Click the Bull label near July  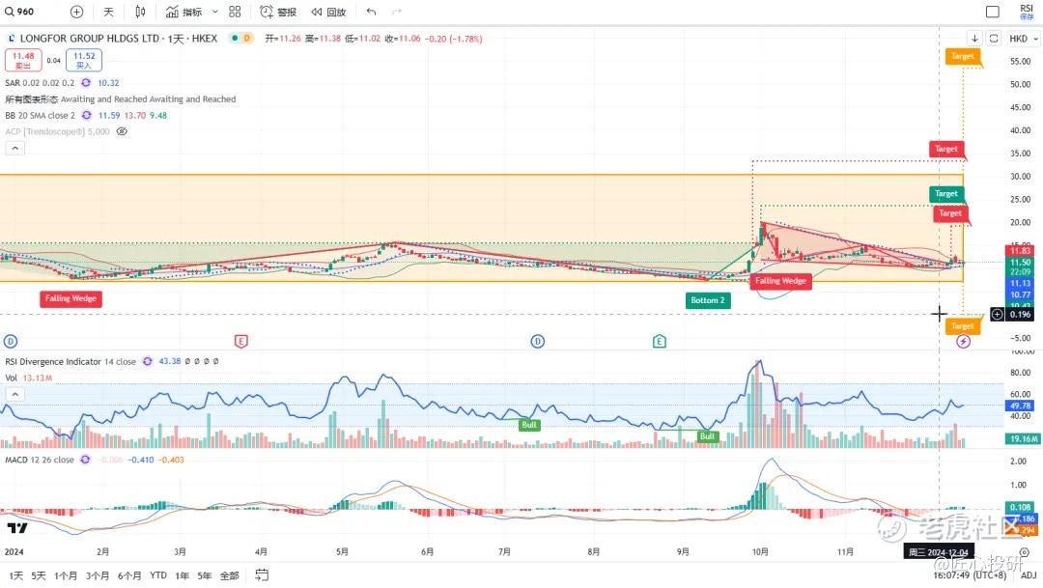click(x=529, y=425)
